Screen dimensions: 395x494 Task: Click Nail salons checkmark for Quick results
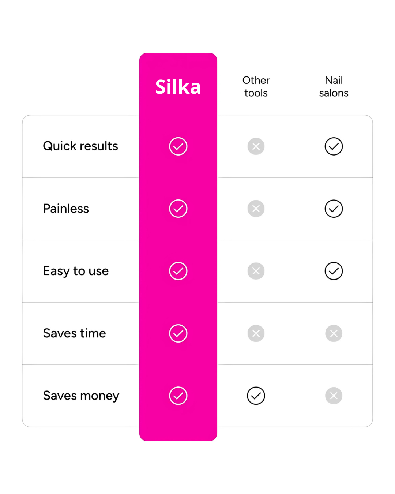coord(334,146)
